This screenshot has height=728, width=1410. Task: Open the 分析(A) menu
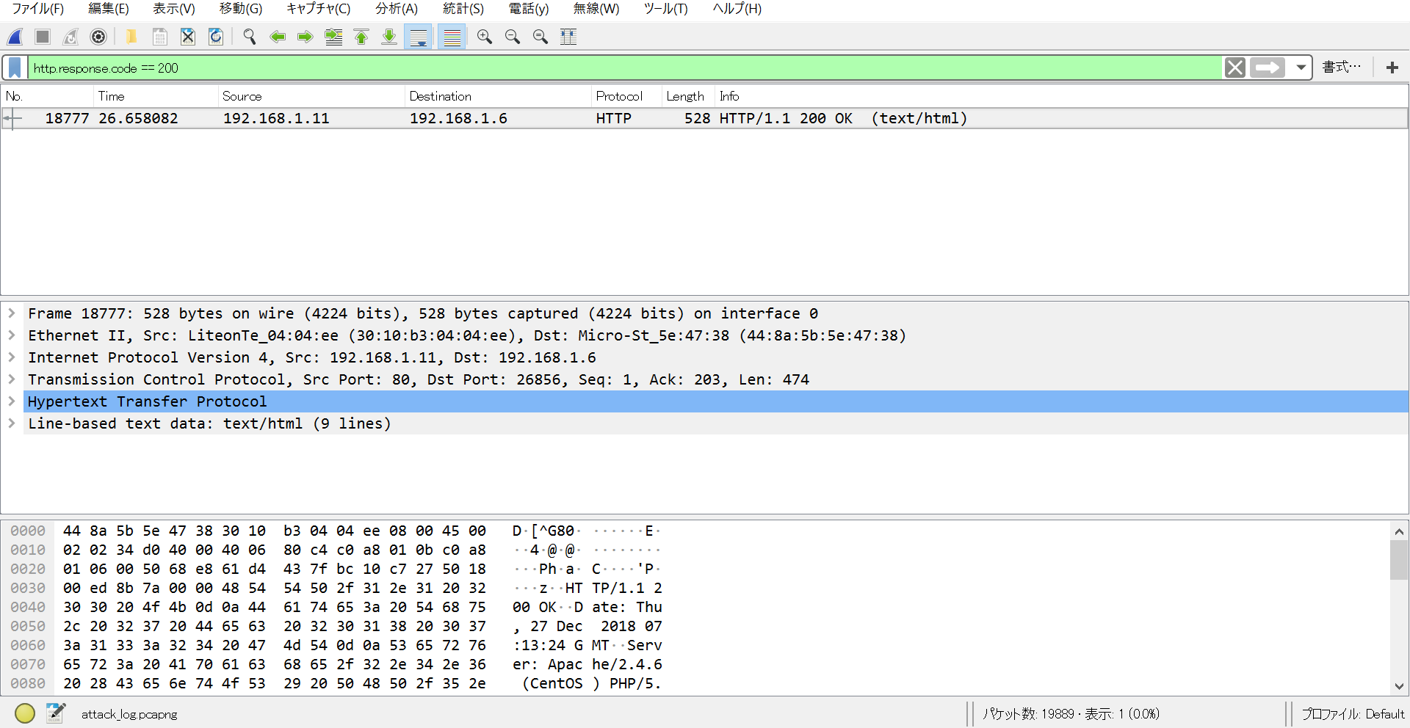point(396,9)
